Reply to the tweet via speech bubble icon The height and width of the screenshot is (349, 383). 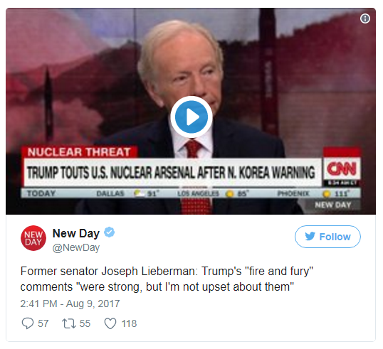pos(28,323)
